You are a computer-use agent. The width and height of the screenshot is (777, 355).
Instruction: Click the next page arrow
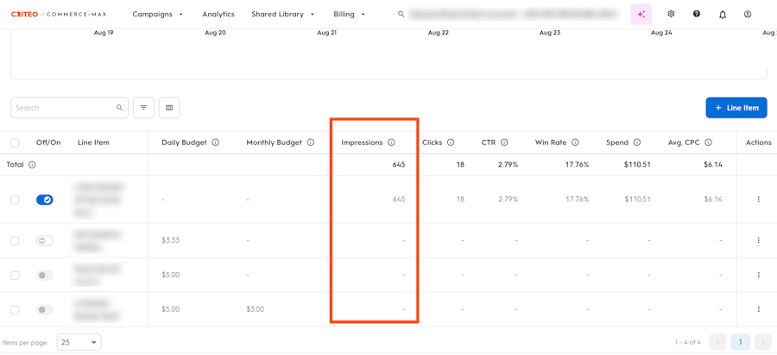(x=763, y=342)
